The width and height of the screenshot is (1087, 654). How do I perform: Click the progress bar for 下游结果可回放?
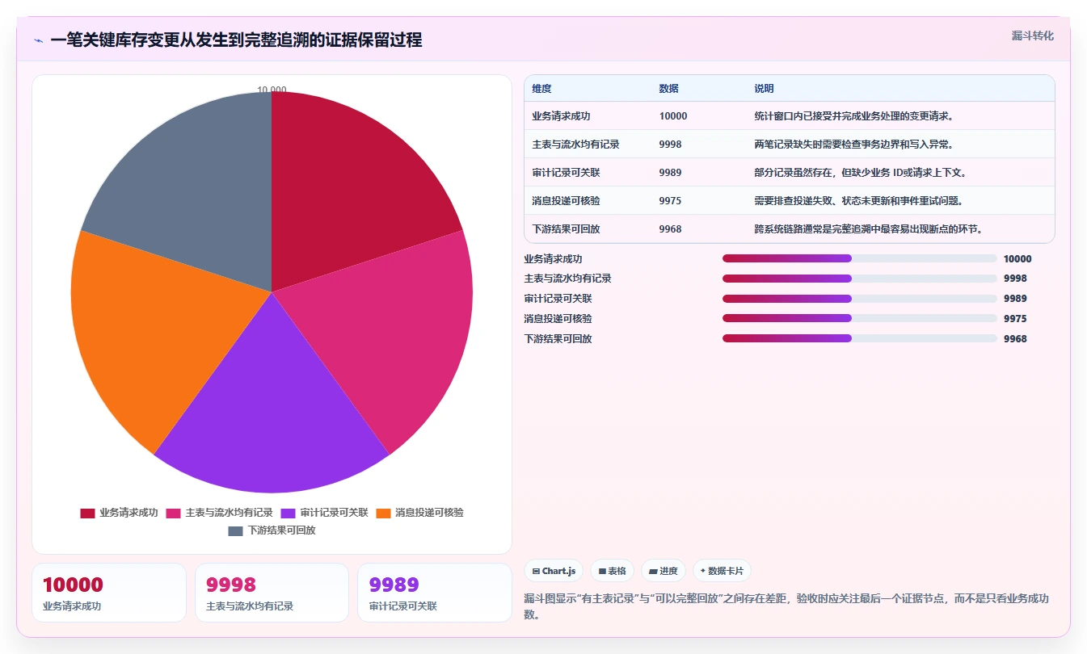click(x=859, y=338)
